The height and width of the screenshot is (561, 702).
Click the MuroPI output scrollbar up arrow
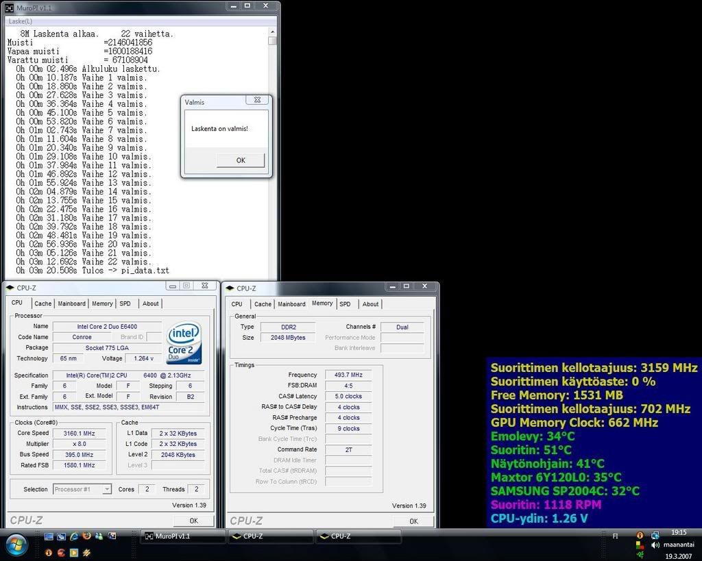coord(272,32)
